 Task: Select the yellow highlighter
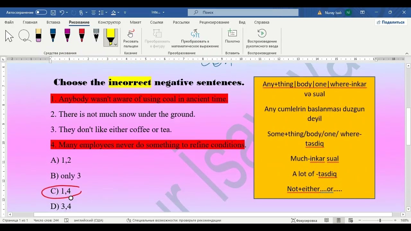click(110, 36)
